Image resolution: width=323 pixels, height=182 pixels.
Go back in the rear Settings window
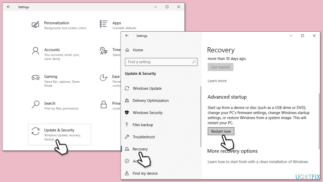(x=9, y=7)
